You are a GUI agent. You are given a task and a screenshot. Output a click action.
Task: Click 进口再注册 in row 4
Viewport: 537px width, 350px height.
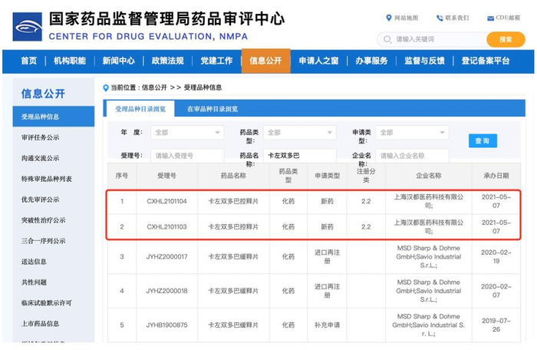click(328, 291)
